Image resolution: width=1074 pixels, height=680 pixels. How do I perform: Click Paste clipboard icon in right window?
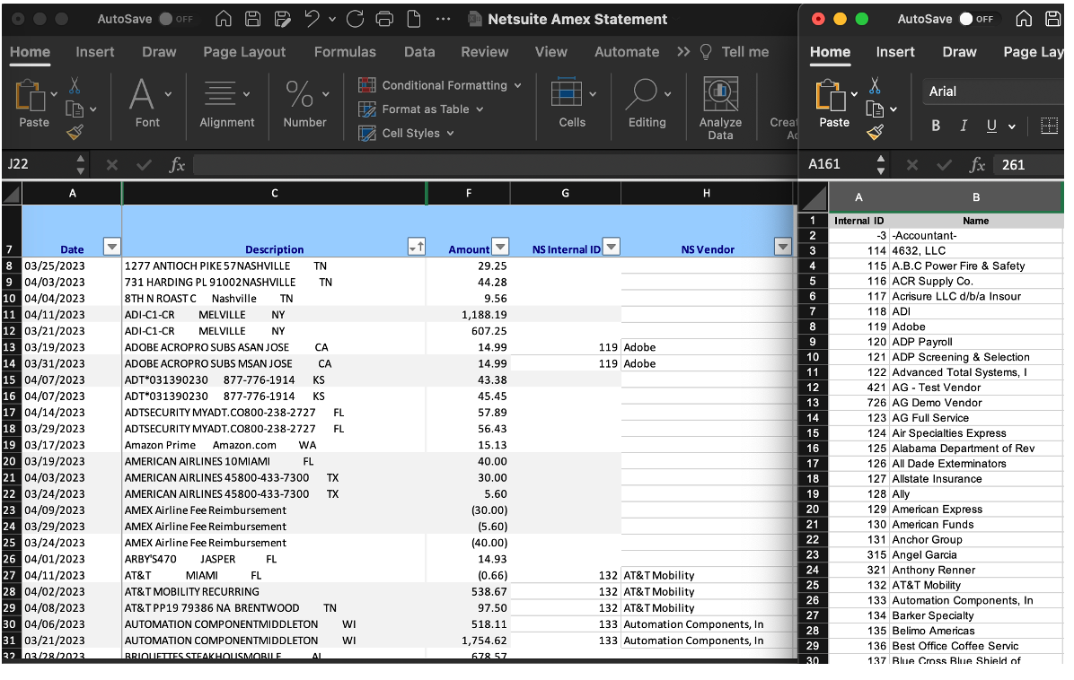click(830, 95)
